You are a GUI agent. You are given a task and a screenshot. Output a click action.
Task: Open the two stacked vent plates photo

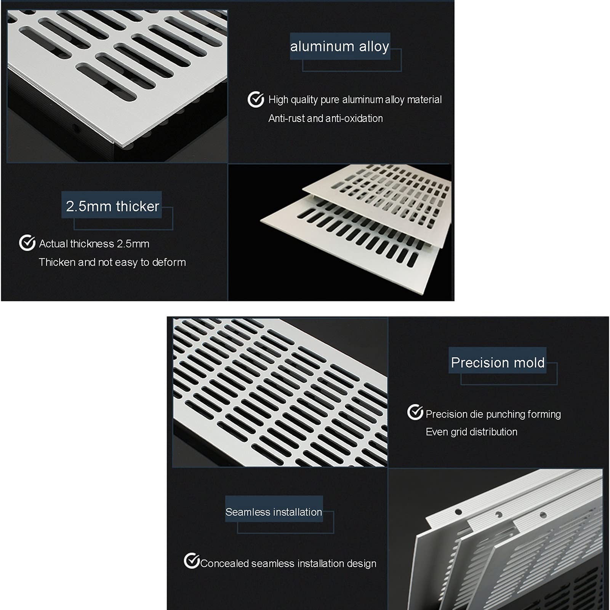[340, 232]
